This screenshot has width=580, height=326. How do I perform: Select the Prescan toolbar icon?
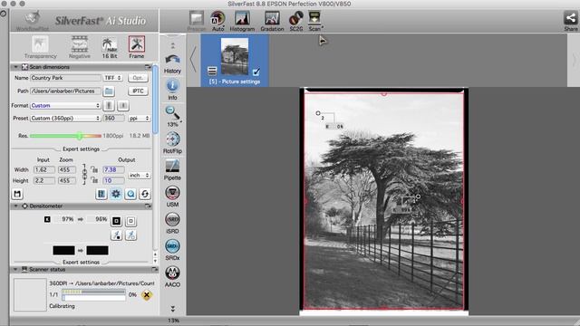(x=197, y=21)
